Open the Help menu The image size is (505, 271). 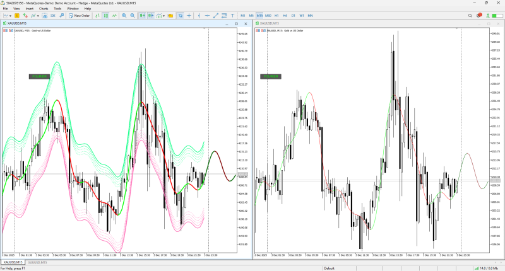pos(88,9)
